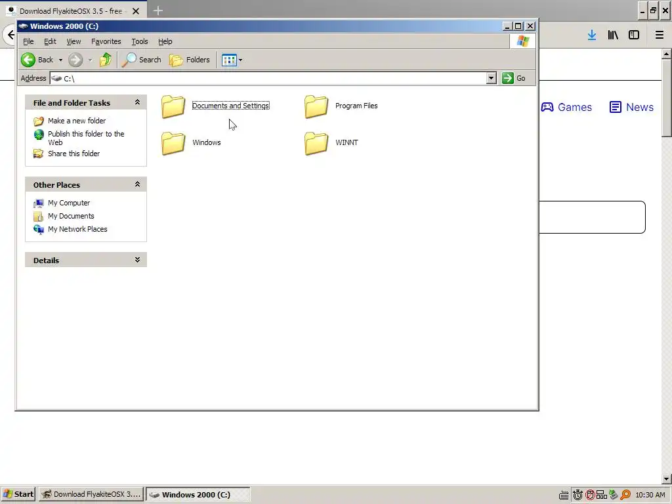Click the webpage search box outline
The height and width of the screenshot is (504, 672).
592,217
